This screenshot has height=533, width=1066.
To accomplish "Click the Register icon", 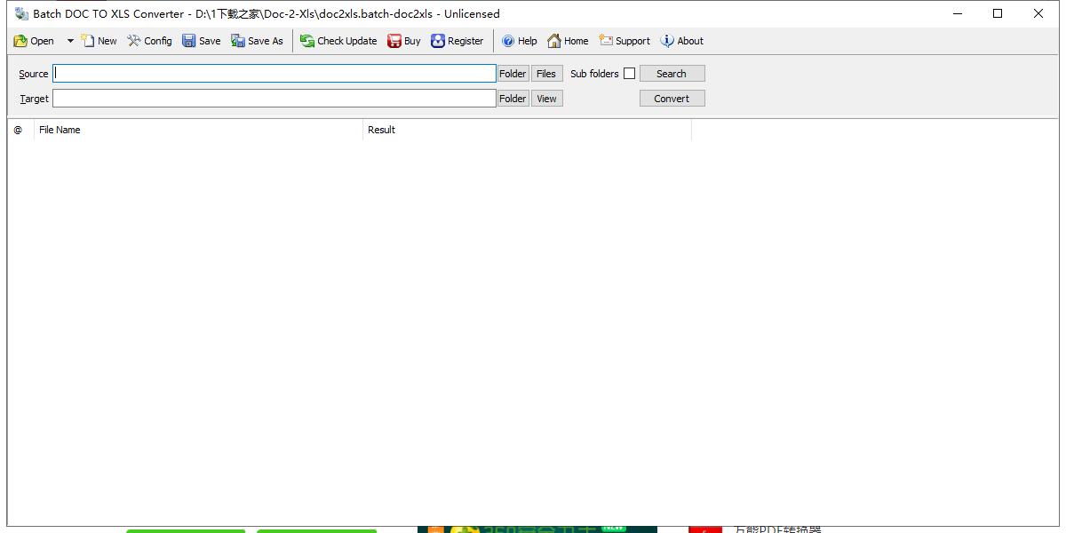I will pyautogui.click(x=438, y=41).
